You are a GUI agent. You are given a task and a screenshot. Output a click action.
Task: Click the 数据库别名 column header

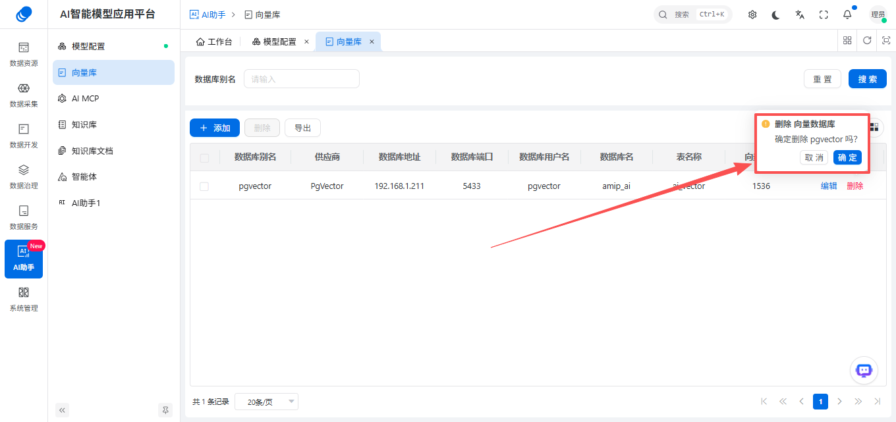[255, 157]
